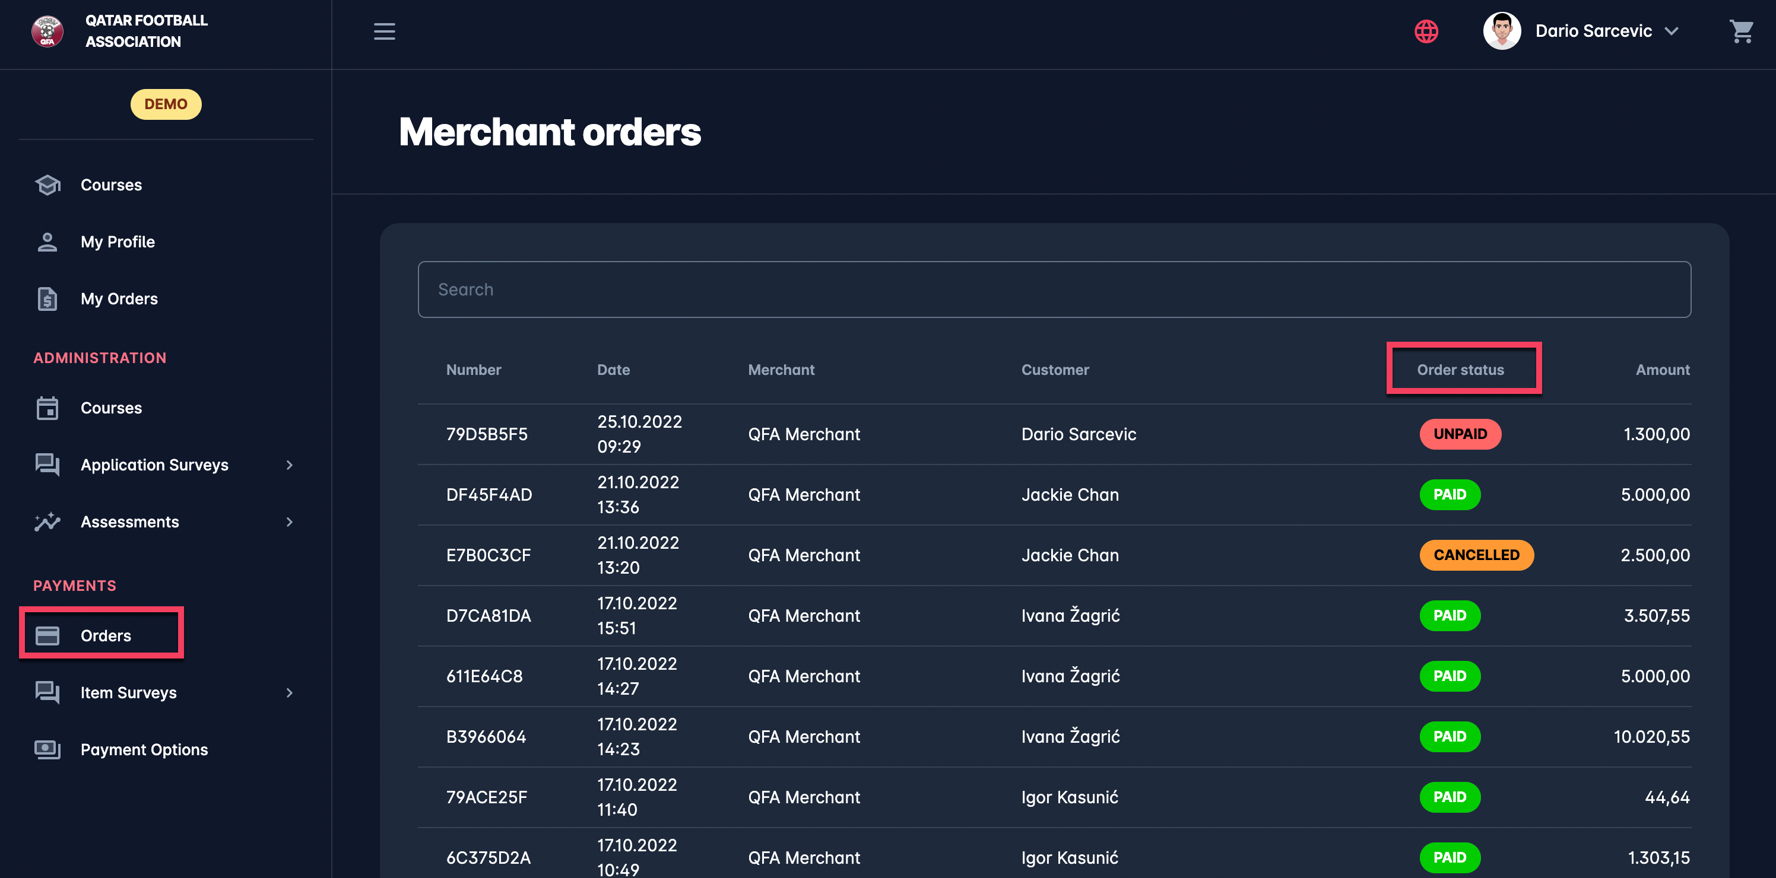Click the Qatar Football Association logo
Viewport: 1776px width, 878px height.
[x=47, y=31]
